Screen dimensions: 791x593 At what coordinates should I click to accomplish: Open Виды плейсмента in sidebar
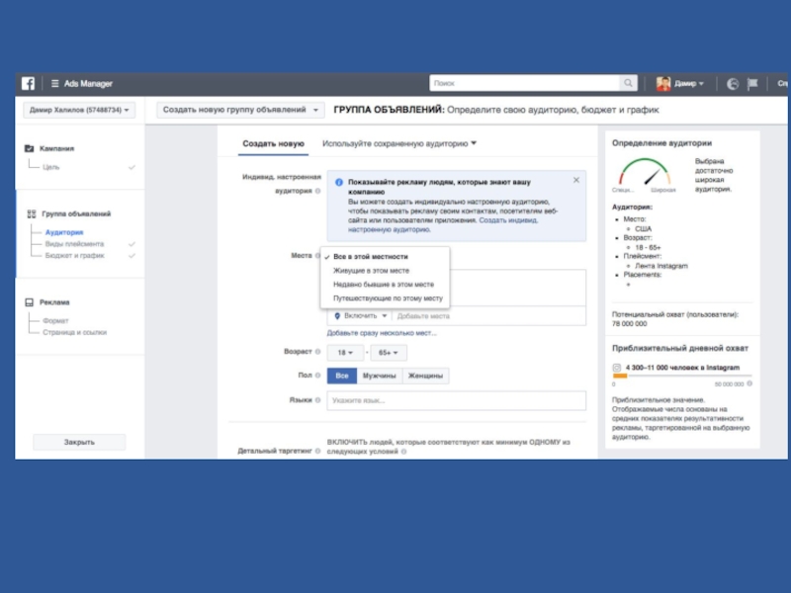pos(75,244)
